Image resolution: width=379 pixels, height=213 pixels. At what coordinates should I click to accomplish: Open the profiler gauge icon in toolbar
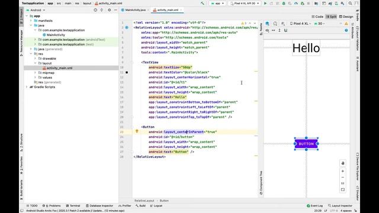[296, 4]
